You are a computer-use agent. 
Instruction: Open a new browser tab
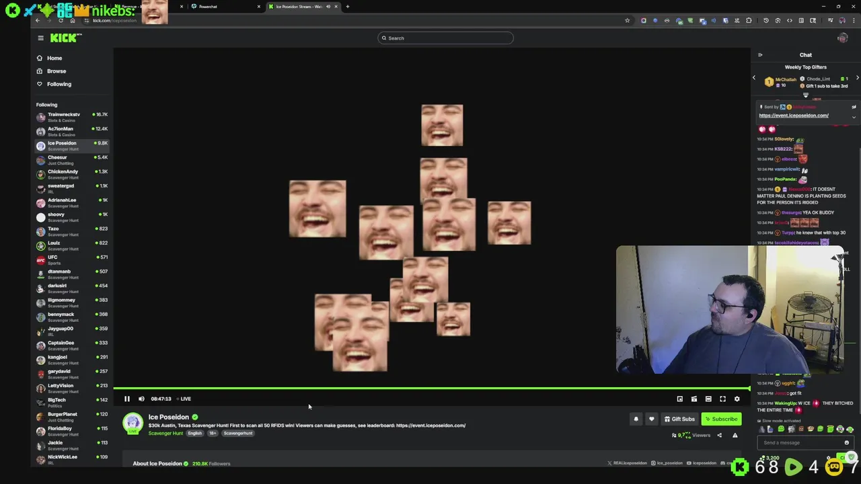(x=347, y=7)
